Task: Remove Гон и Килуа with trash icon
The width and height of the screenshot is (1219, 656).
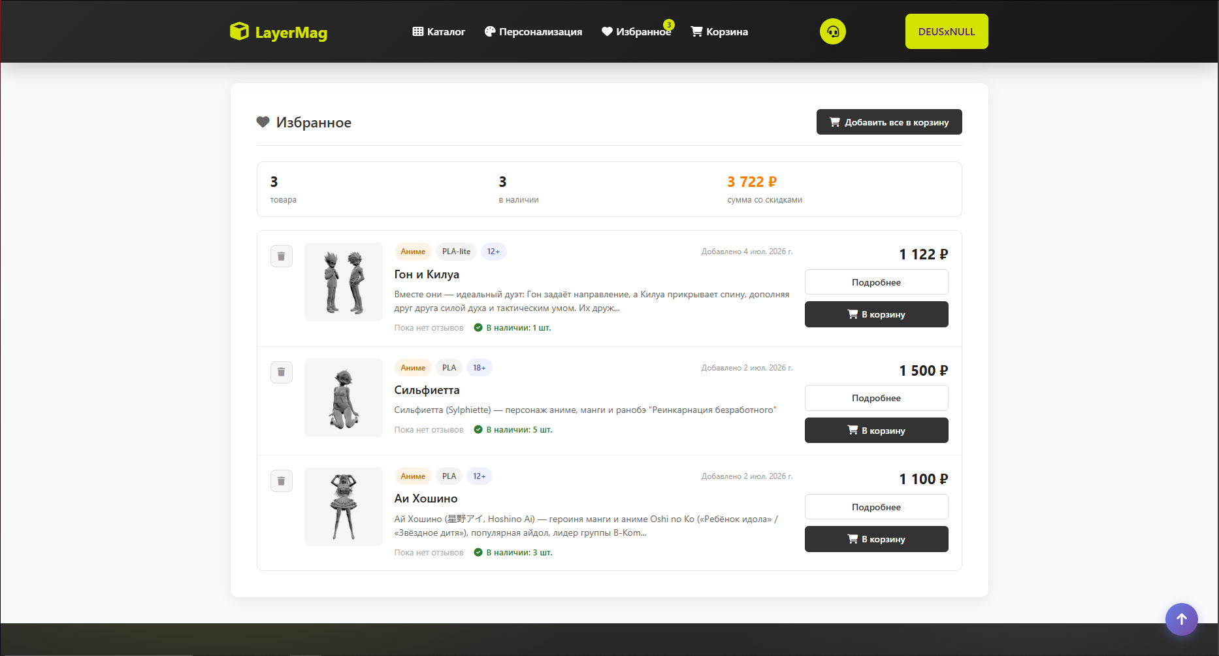Action: (x=282, y=256)
